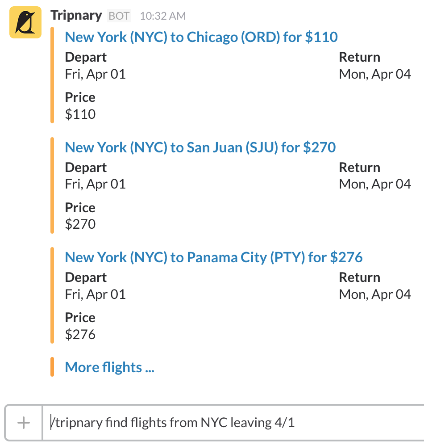Click the orange bar beside Chicago flight
The height and width of the screenshot is (445, 424).
click(x=52, y=75)
